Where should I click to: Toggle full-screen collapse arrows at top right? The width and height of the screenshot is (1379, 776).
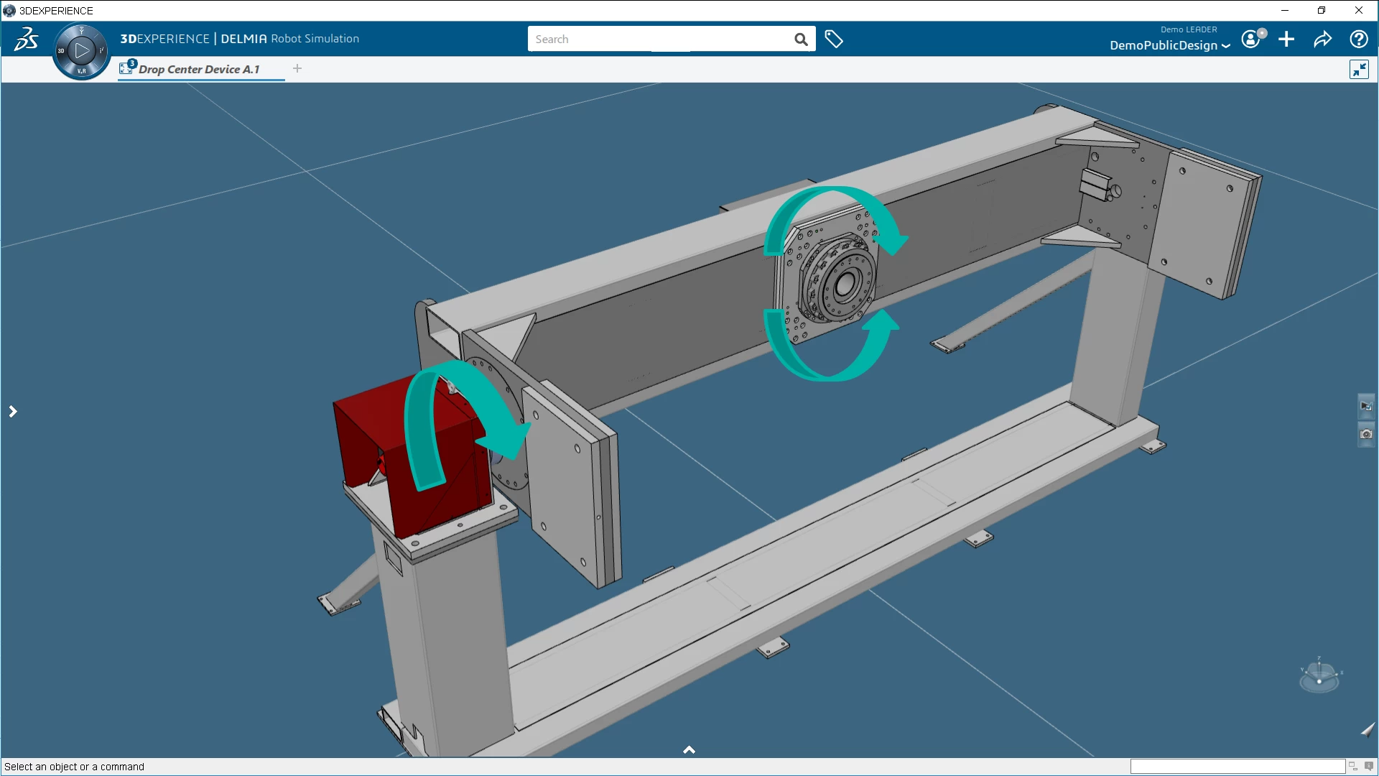tap(1359, 70)
